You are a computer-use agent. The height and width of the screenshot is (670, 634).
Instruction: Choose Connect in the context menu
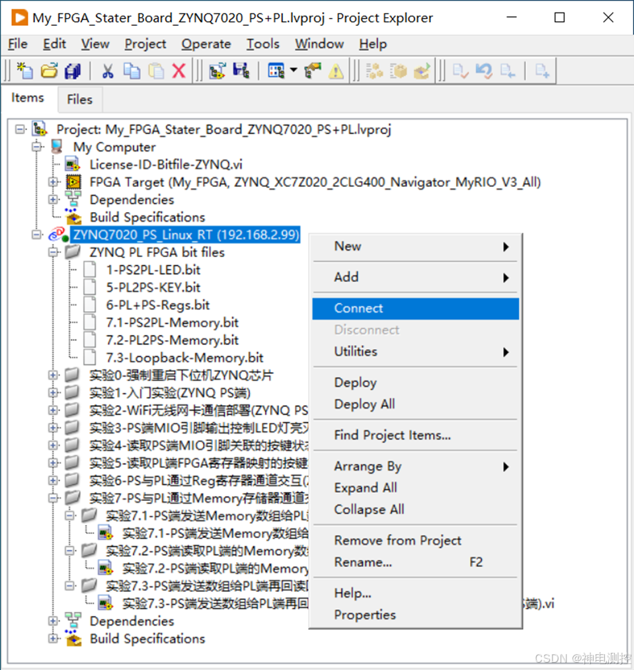(416, 309)
